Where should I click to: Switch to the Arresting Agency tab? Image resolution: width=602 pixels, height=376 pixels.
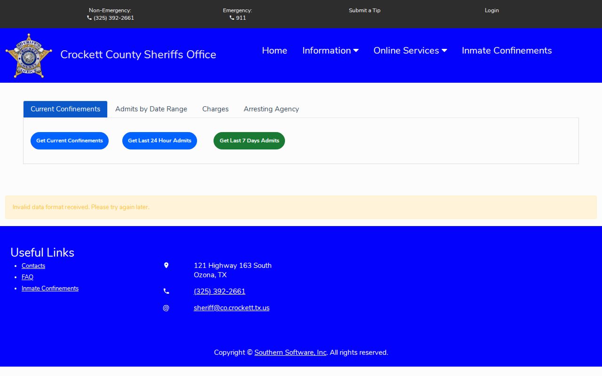[x=271, y=109]
